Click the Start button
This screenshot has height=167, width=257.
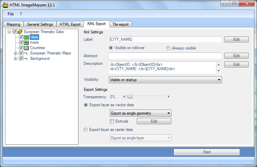pyautogui.click(x=207, y=152)
